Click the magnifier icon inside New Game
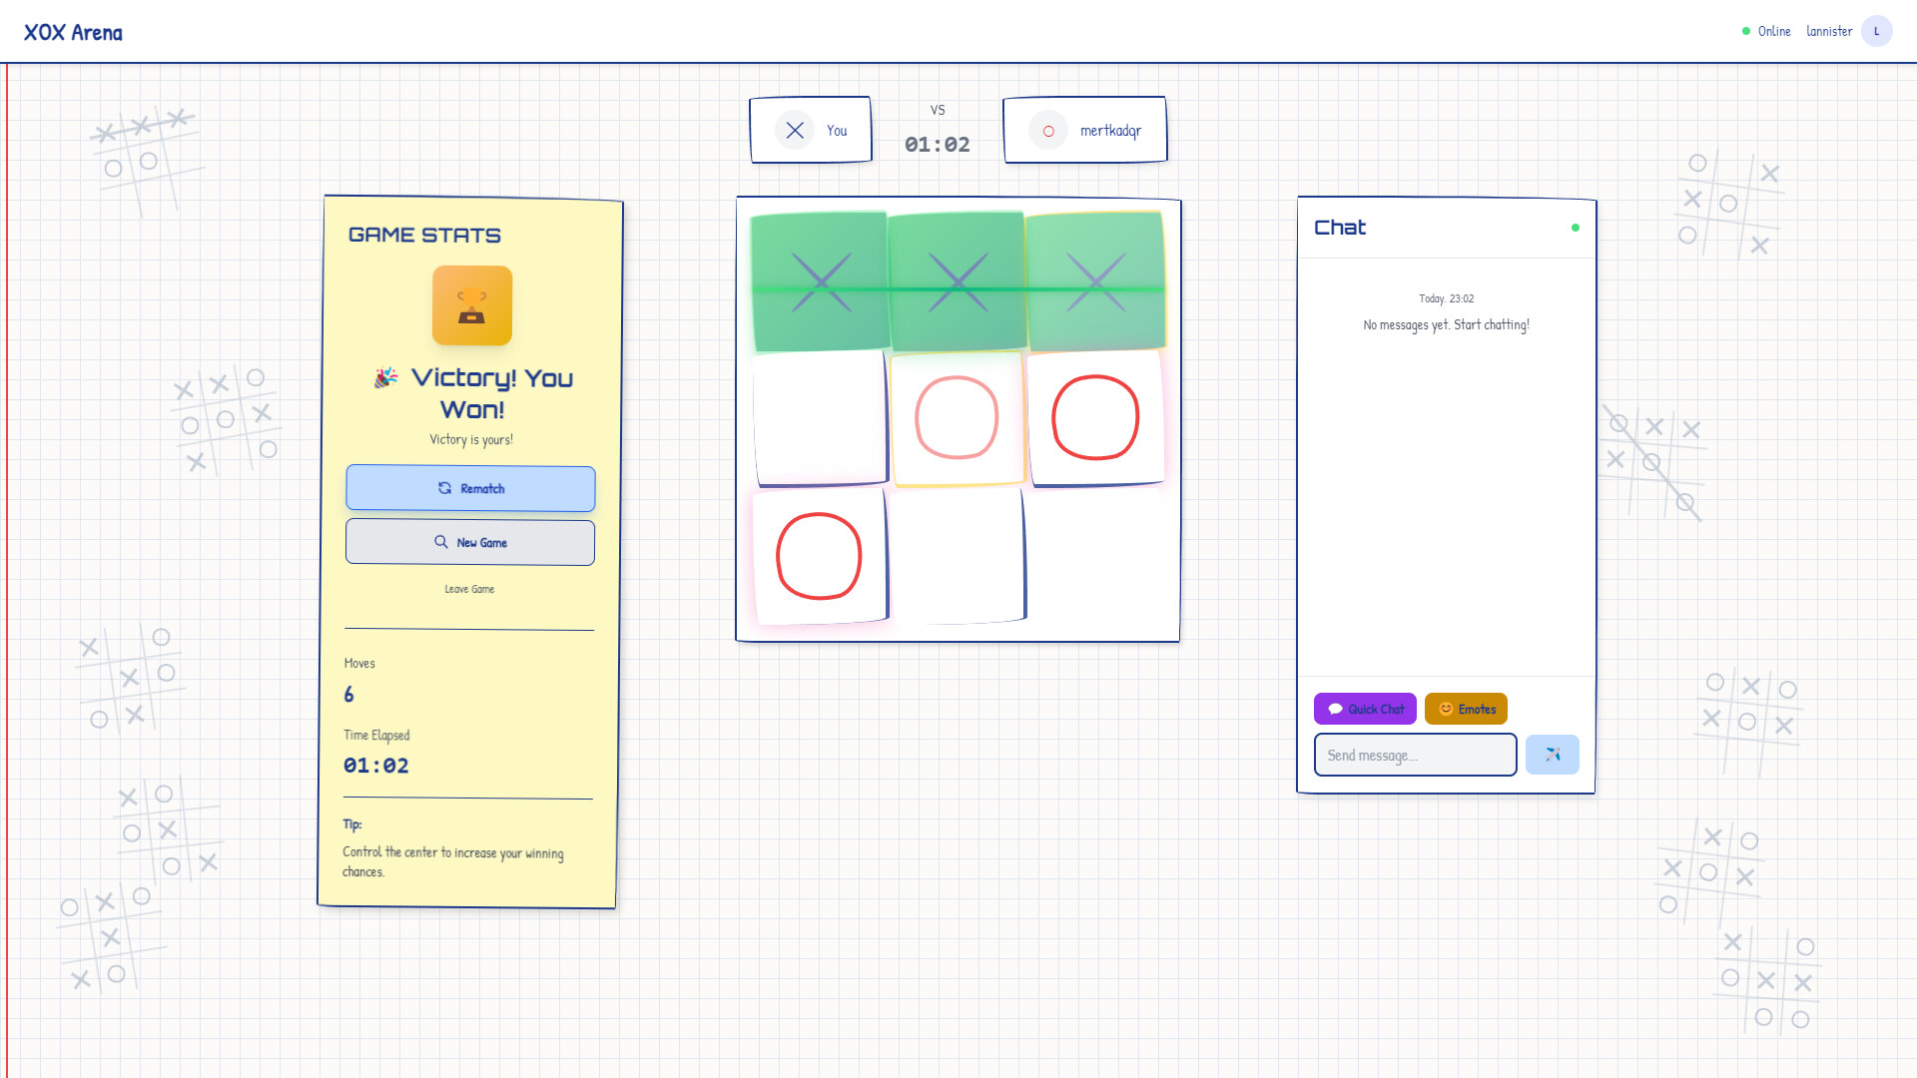The image size is (1917, 1078). 440,542
